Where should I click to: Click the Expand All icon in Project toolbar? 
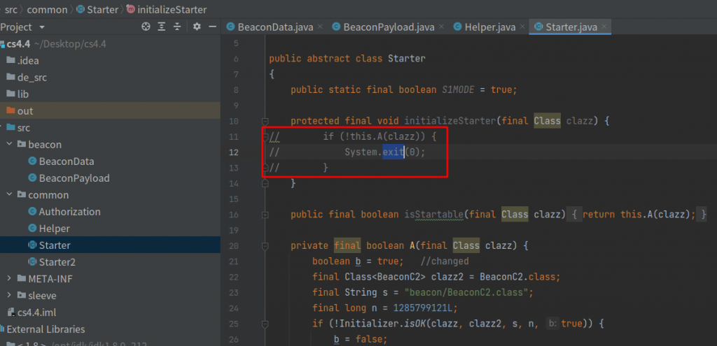[162, 27]
